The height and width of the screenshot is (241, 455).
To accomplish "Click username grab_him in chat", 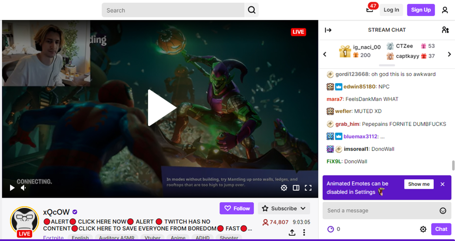I will (x=347, y=124).
